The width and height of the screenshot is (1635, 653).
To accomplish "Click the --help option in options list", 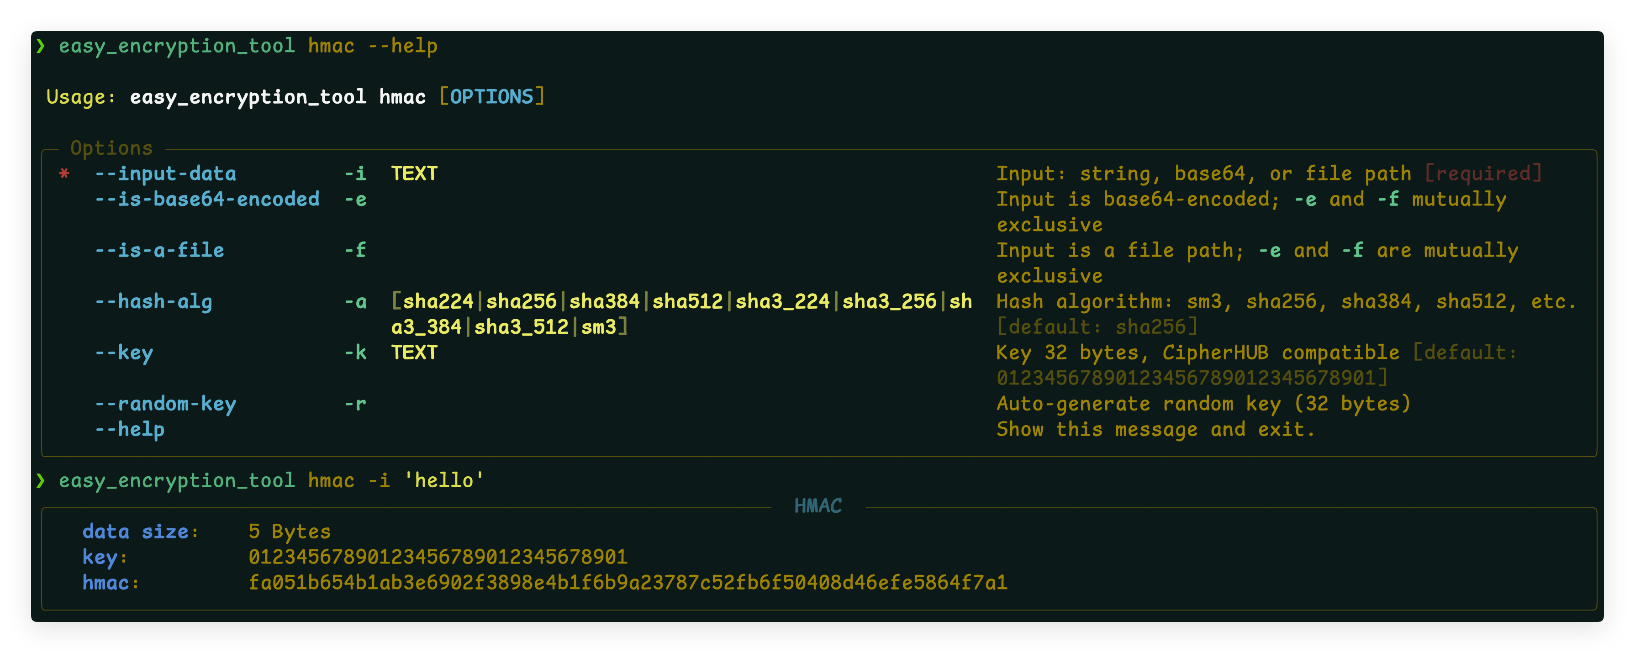I will (130, 430).
